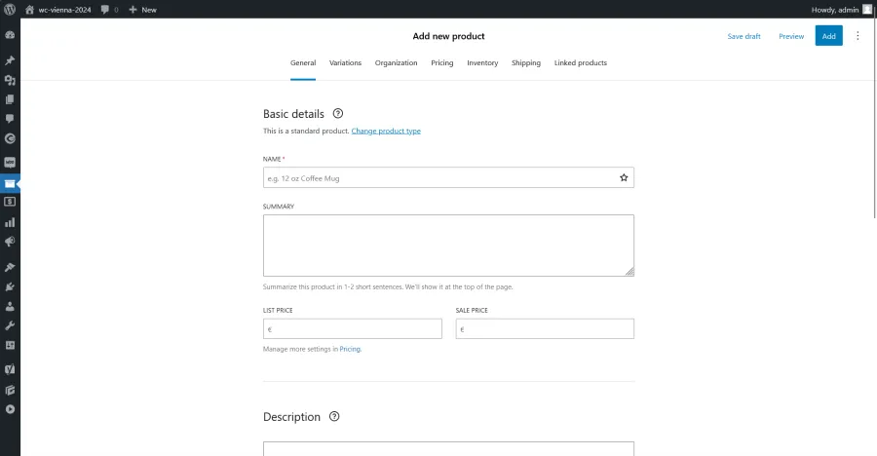Open the Dashboard sidebar icon
Image resolution: width=877 pixels, height=456 pixels.
(10, 35)
